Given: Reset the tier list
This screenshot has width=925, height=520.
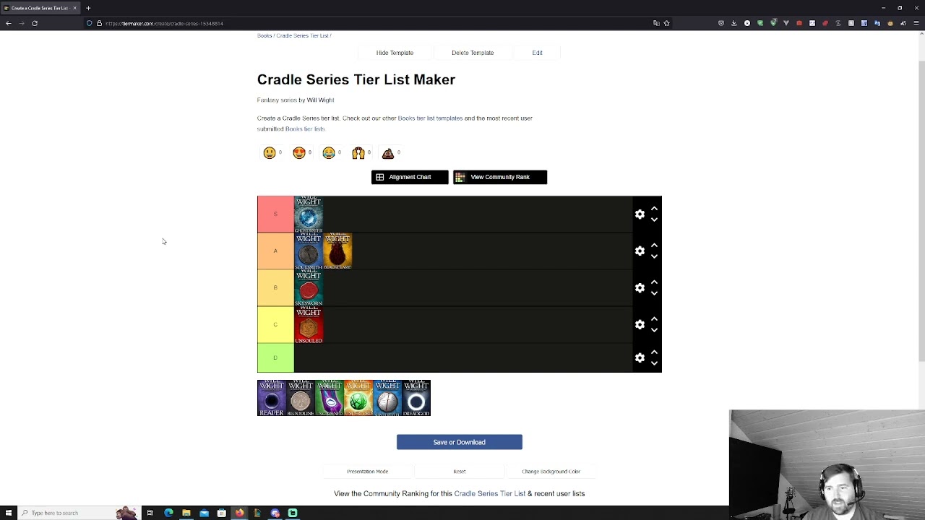Looking at the screenshot, I should [x=459, y=472].
